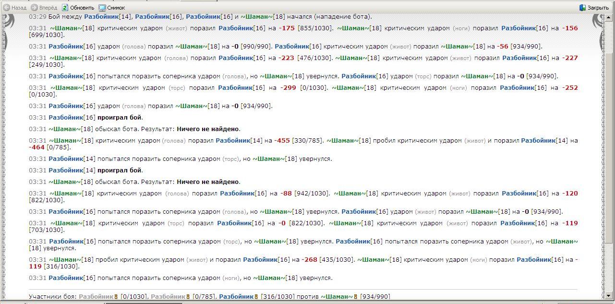Click the Участники боя: label
This screenshot has height=304, width=615.
(x=53, y=297)
